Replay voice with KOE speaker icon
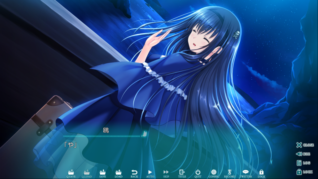318x179 pixels. [303, 154]
